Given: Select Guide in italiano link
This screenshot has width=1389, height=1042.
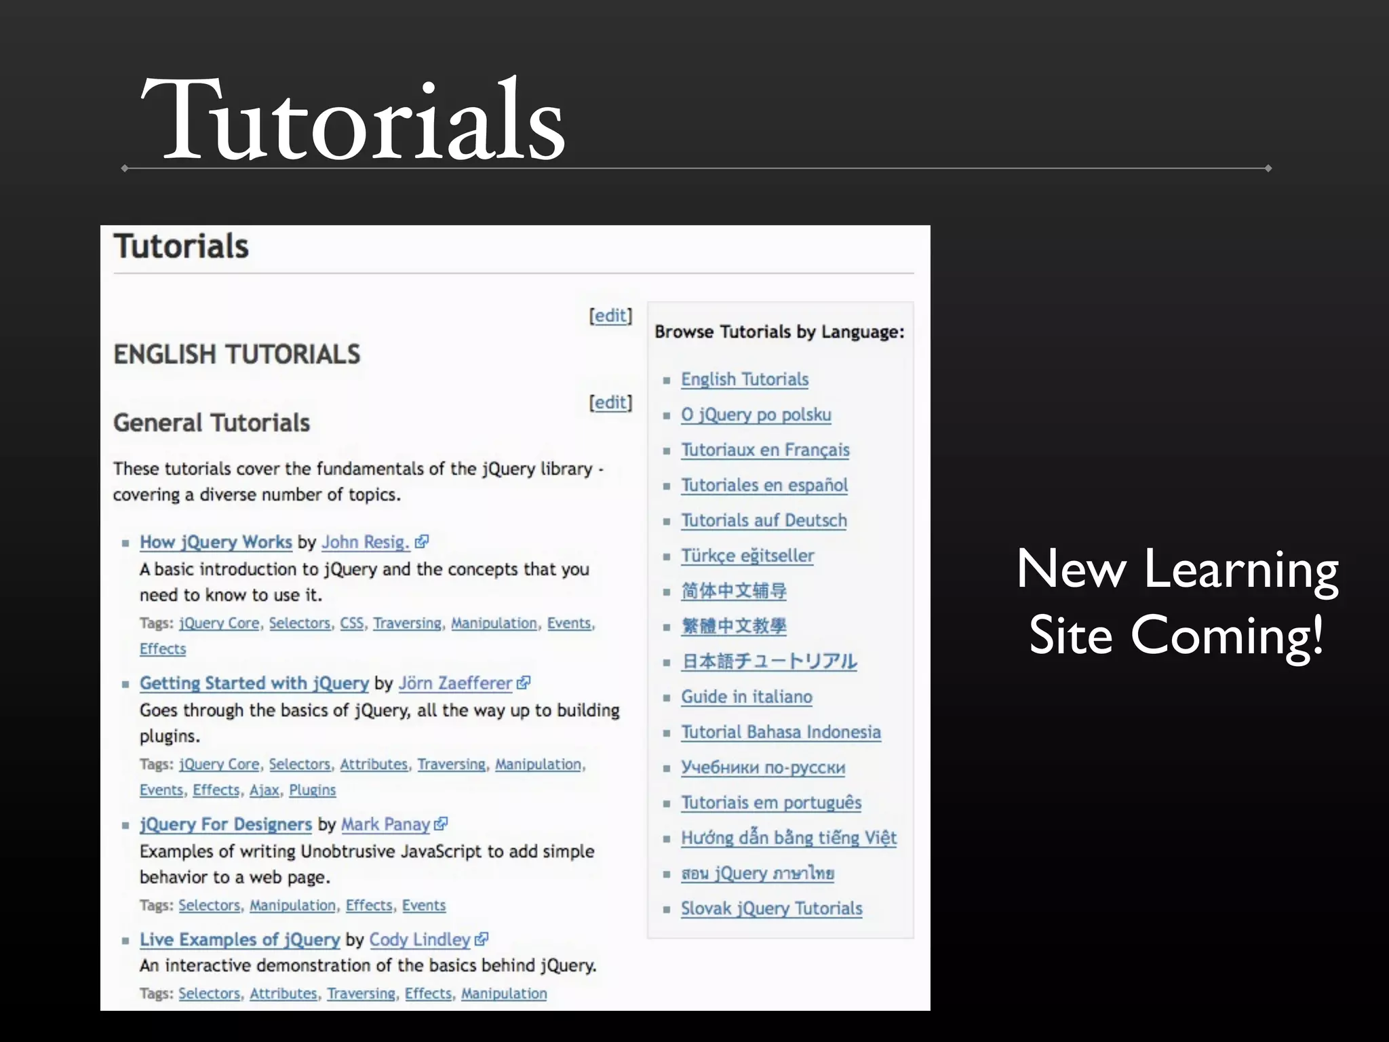Looking at the screenshot, I should pos(747,697).
